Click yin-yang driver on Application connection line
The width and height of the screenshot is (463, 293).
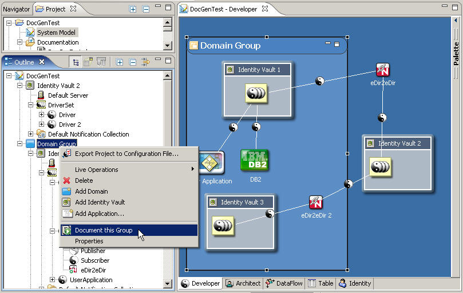tap(234, 127)
